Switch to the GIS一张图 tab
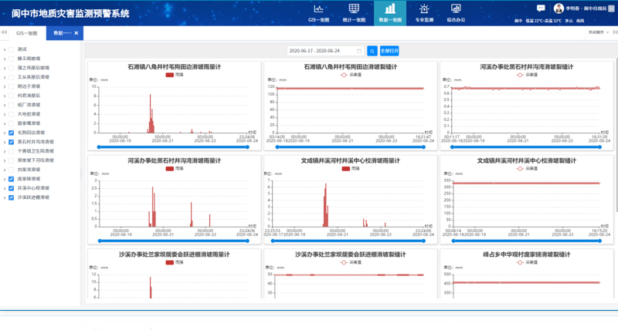The width and height of the screenshot is (618, 330). (x=27, y=34)
